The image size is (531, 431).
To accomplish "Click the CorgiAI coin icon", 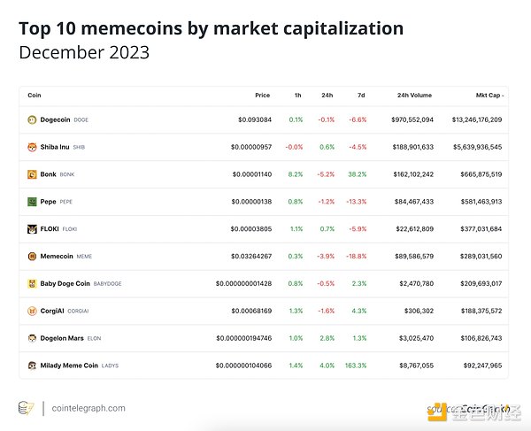I will coord(32,311).
